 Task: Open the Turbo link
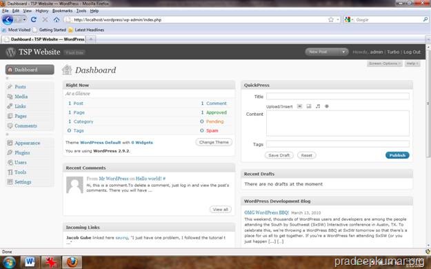393,52
